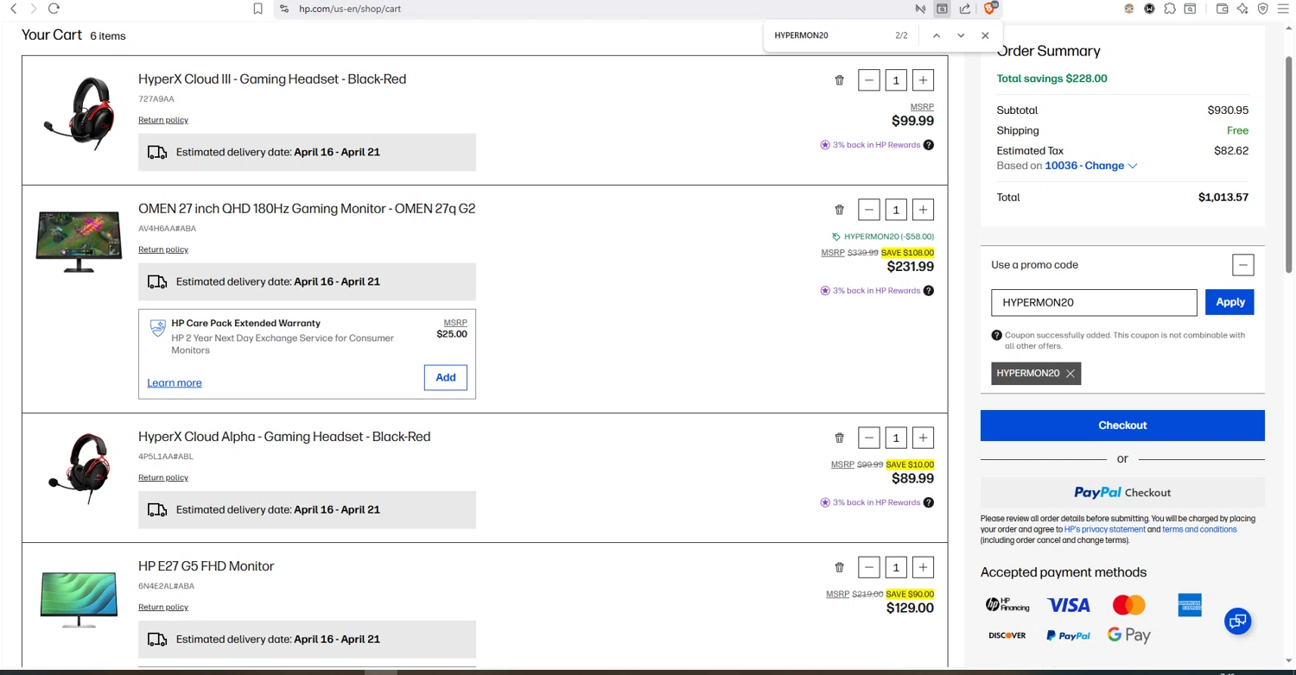Decrease quantity of HyperX Cloud Alpha headset

pyautogui.click(x=869, y=438)
